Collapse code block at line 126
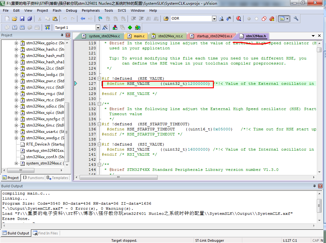Screen dimensions: 326x243 tap(100, 78)
